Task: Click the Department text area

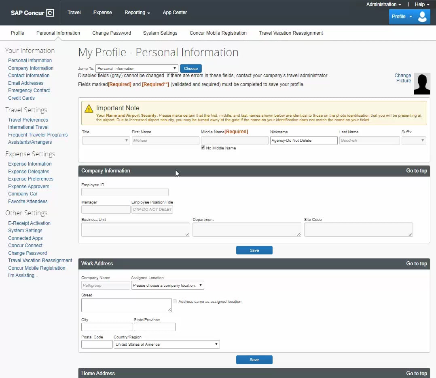Action: point(247,230)
